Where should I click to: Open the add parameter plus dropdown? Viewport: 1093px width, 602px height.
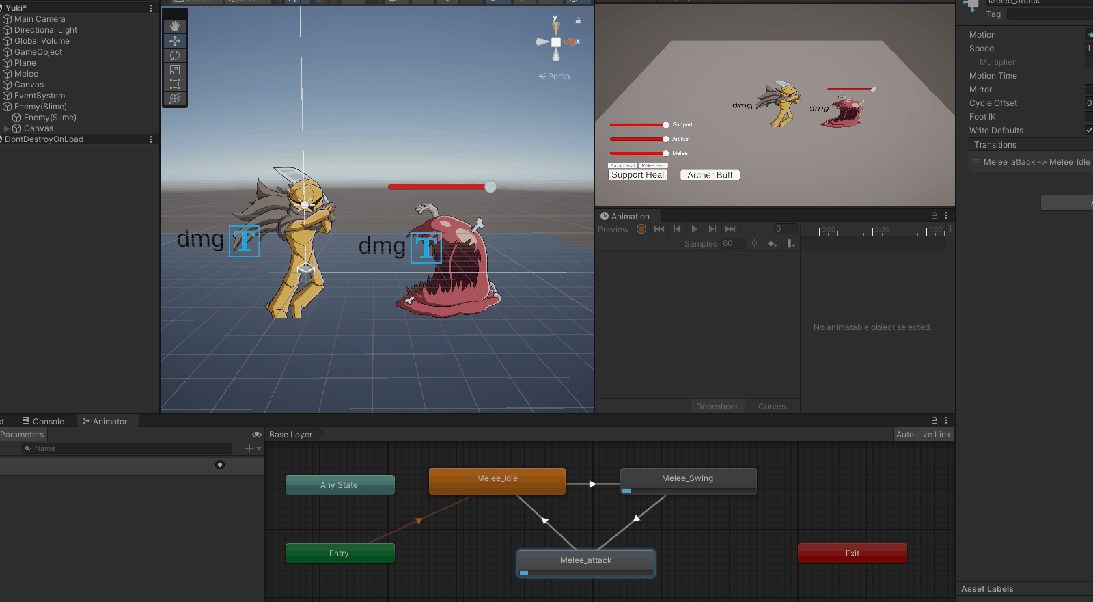[x=253, y=448]
